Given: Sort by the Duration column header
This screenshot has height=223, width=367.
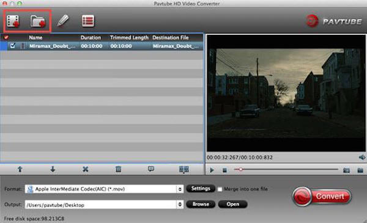Looking at the screenshot, I should point(91,37).
